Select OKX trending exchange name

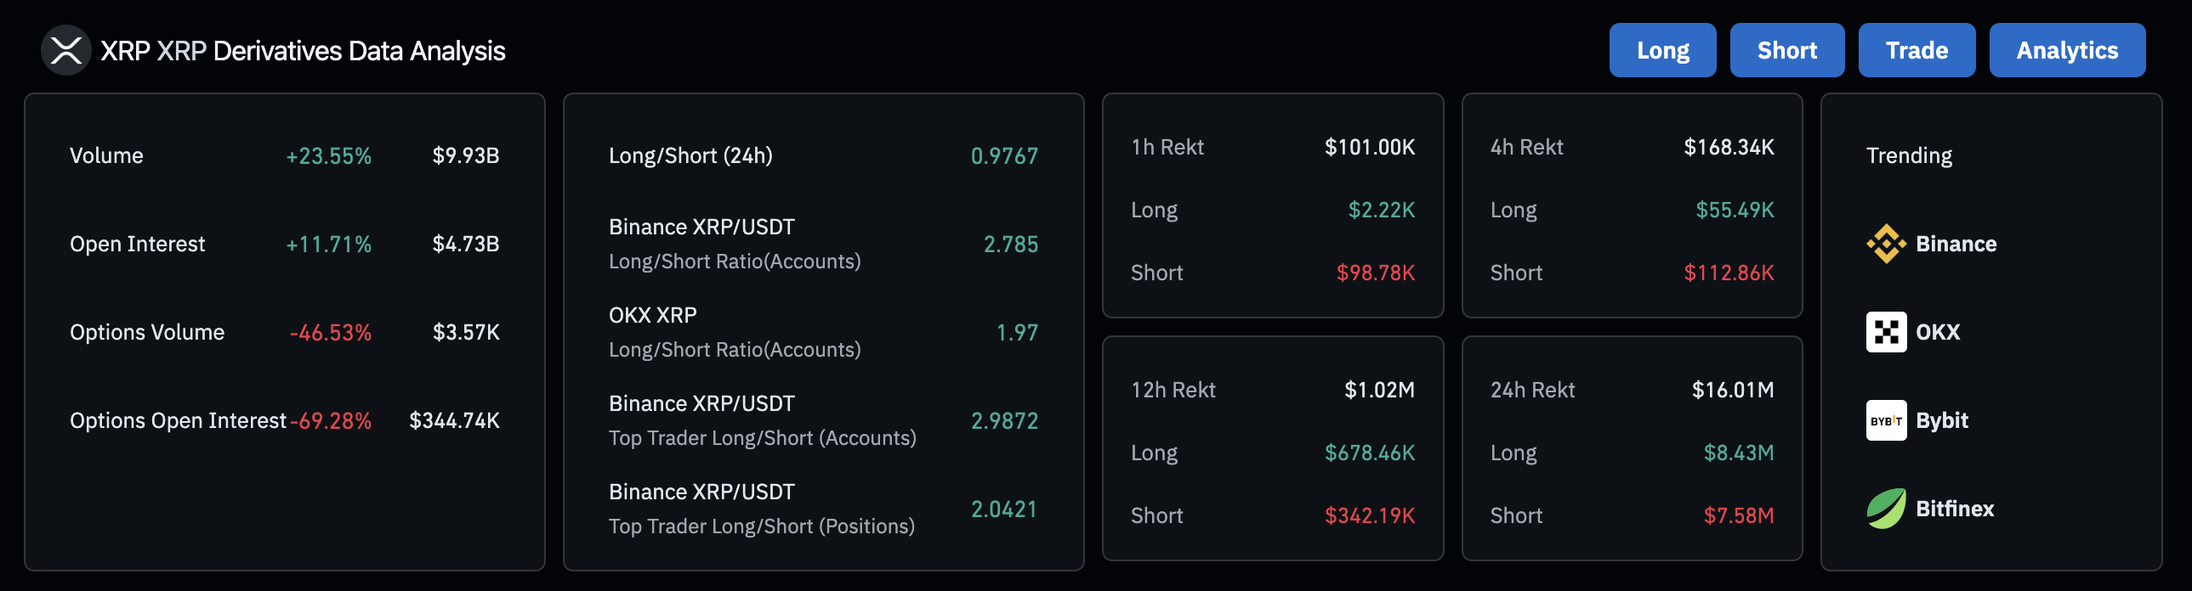(1938, 333)
